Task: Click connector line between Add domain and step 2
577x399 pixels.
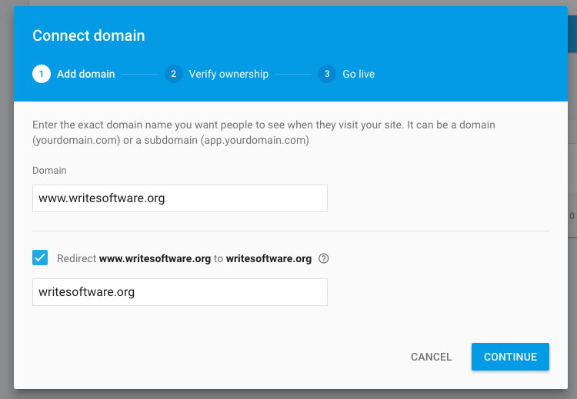Action: point(140,75)
